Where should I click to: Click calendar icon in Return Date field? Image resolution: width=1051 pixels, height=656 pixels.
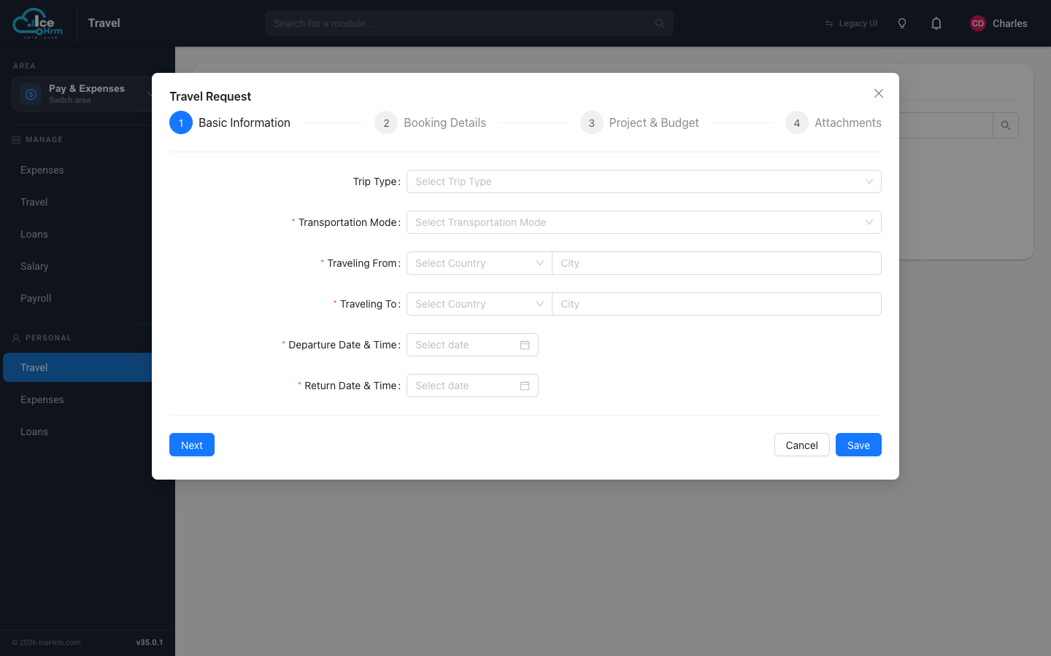click(x=525, y=386)
